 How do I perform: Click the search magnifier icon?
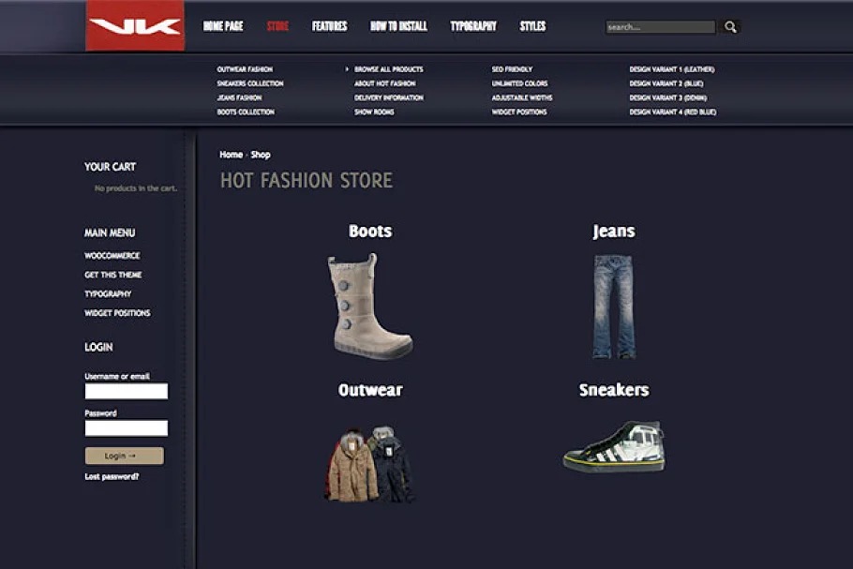[730, 26]
